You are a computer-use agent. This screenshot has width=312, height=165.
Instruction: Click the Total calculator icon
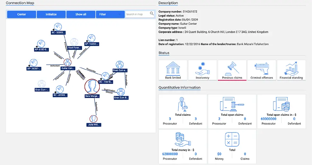(x=232, y=139)
